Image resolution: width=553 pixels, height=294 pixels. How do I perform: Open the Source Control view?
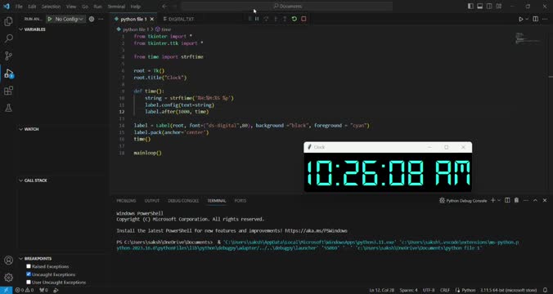coord(8,56)
